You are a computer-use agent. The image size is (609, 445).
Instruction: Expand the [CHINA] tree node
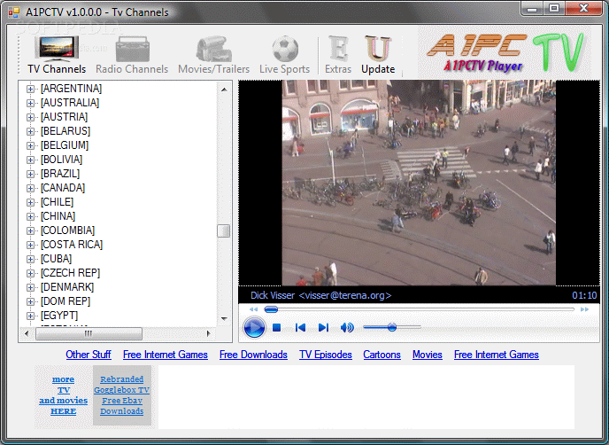pos(30,216)
